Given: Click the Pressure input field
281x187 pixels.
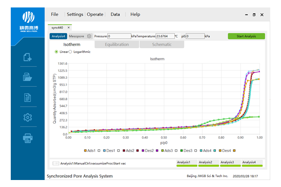Looking at the screenshot, I should 119,36.
